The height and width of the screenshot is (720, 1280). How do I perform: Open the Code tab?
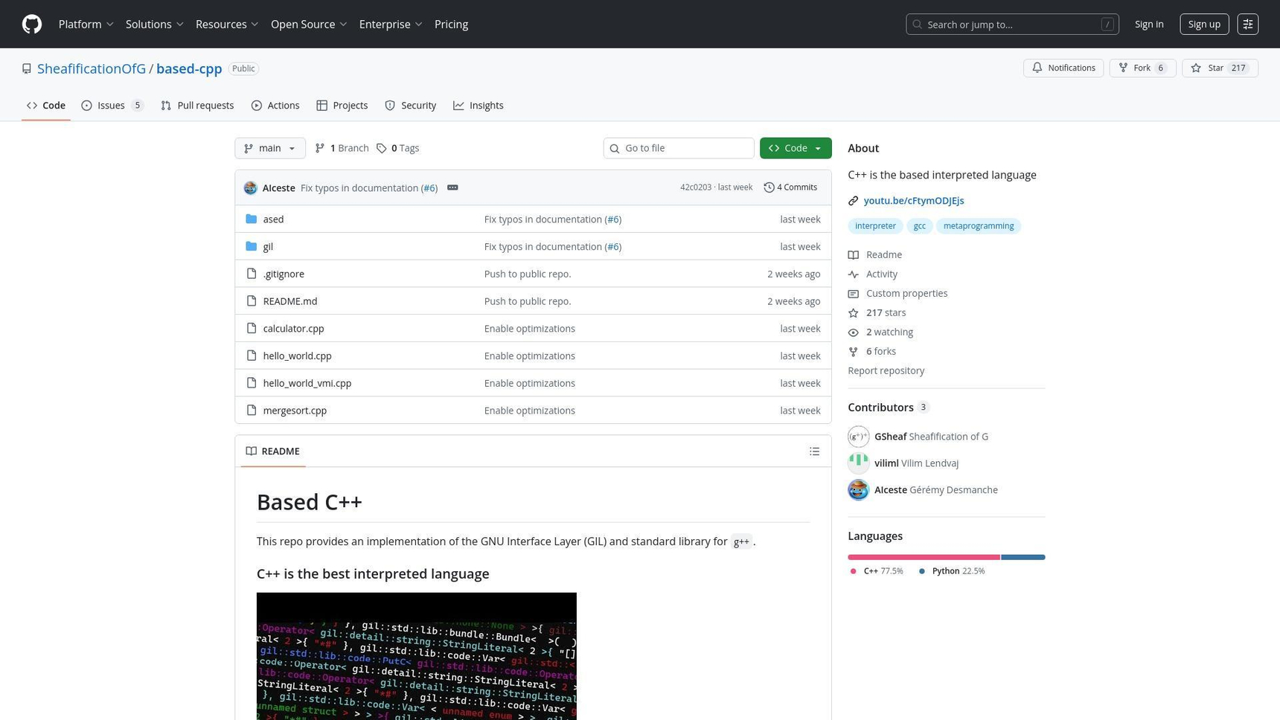46,106
